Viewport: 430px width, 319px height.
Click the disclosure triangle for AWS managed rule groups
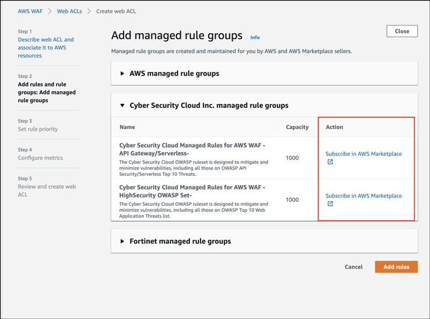[x=121, y=73]
